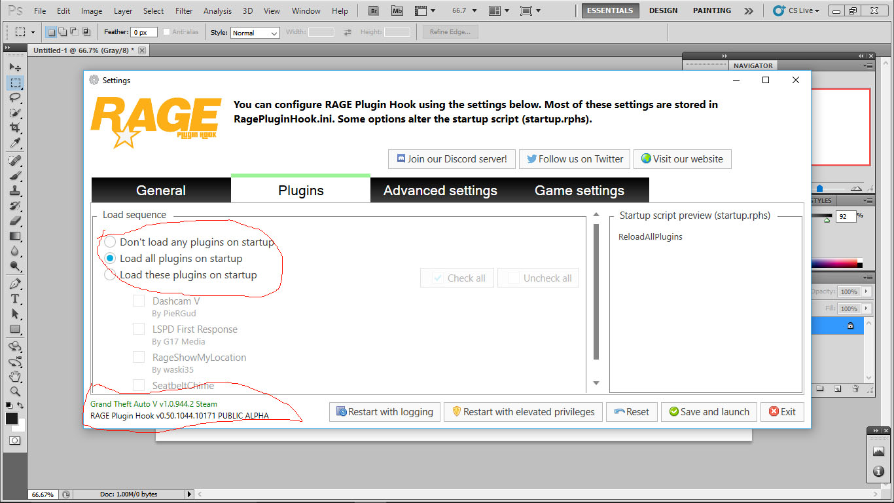Toggle Quick Mask mode
The width and height of the screenshot is (894, 503).
pos(14,441)
